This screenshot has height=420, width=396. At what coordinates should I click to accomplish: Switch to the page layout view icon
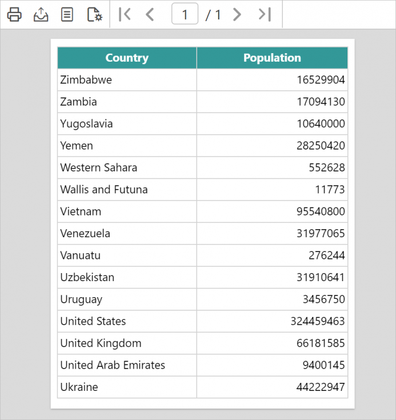[x=67, y=14]
